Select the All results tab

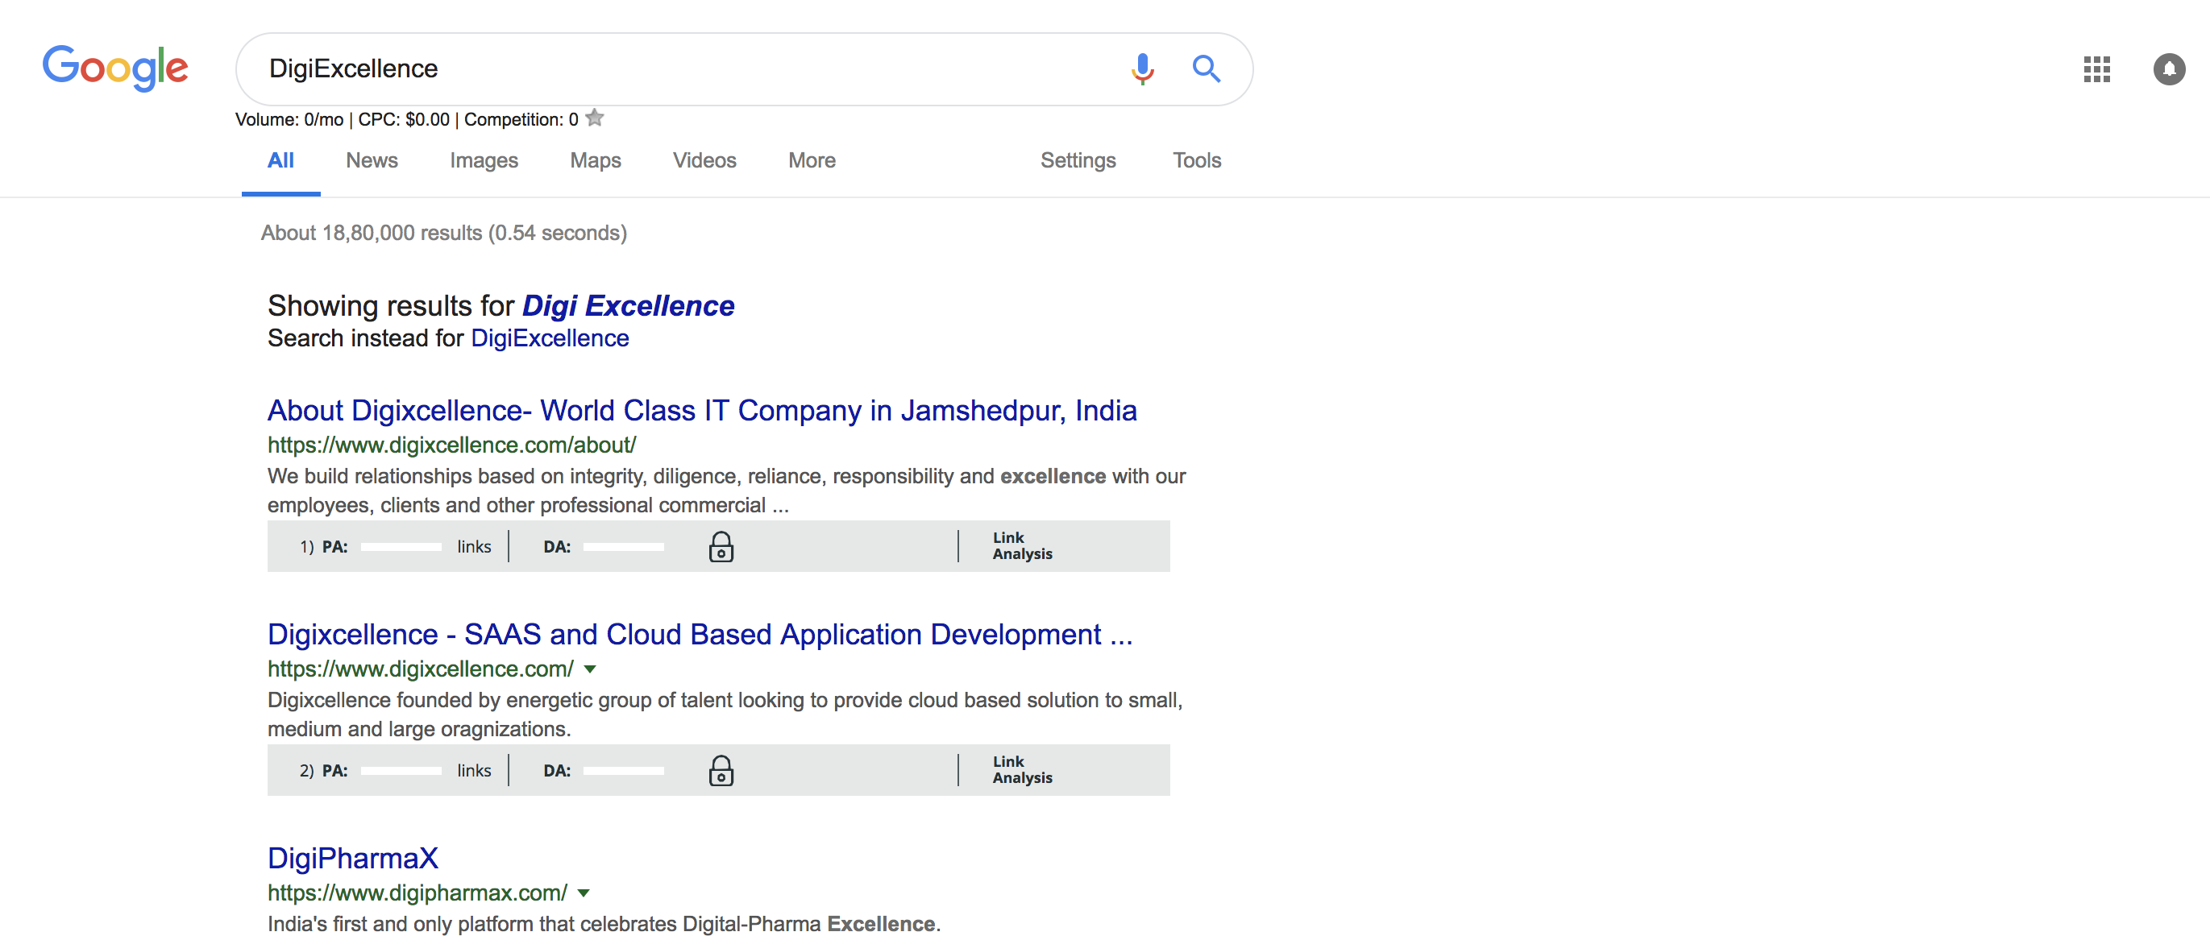(x=280, y=160)
